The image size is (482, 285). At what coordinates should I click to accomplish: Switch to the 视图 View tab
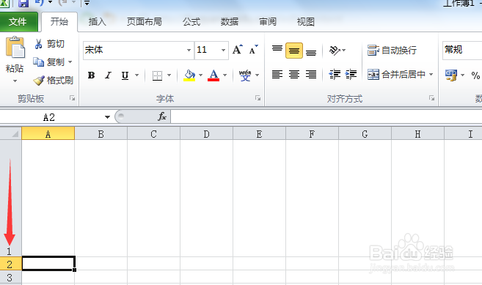(x=305, y=22)
